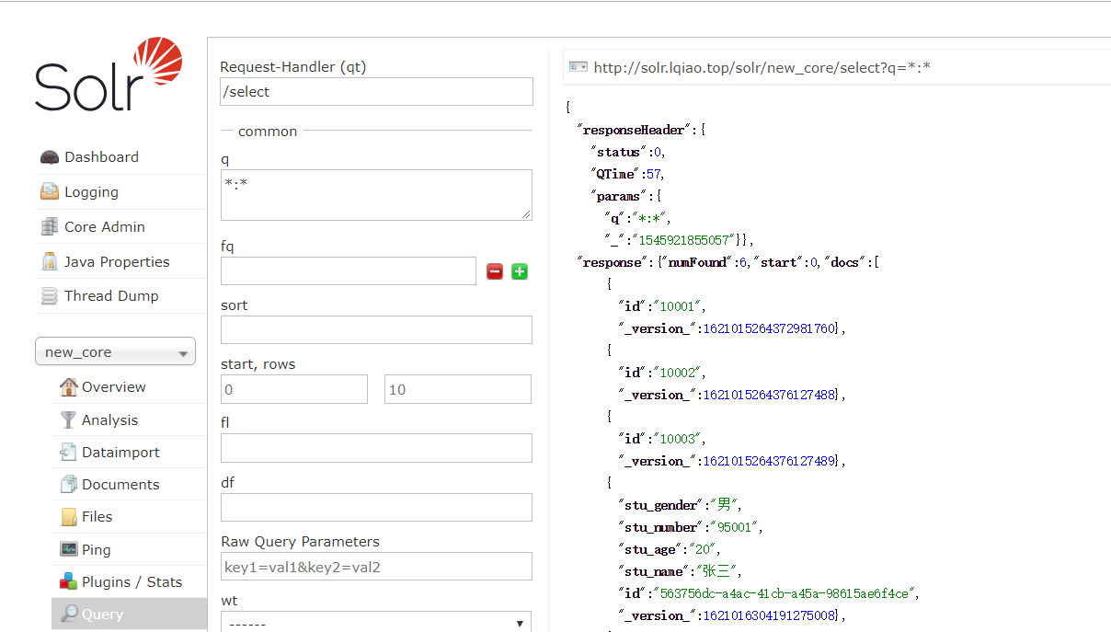Go to the Analysis section
1111x632 pixels.
click(x=109, y=419)
